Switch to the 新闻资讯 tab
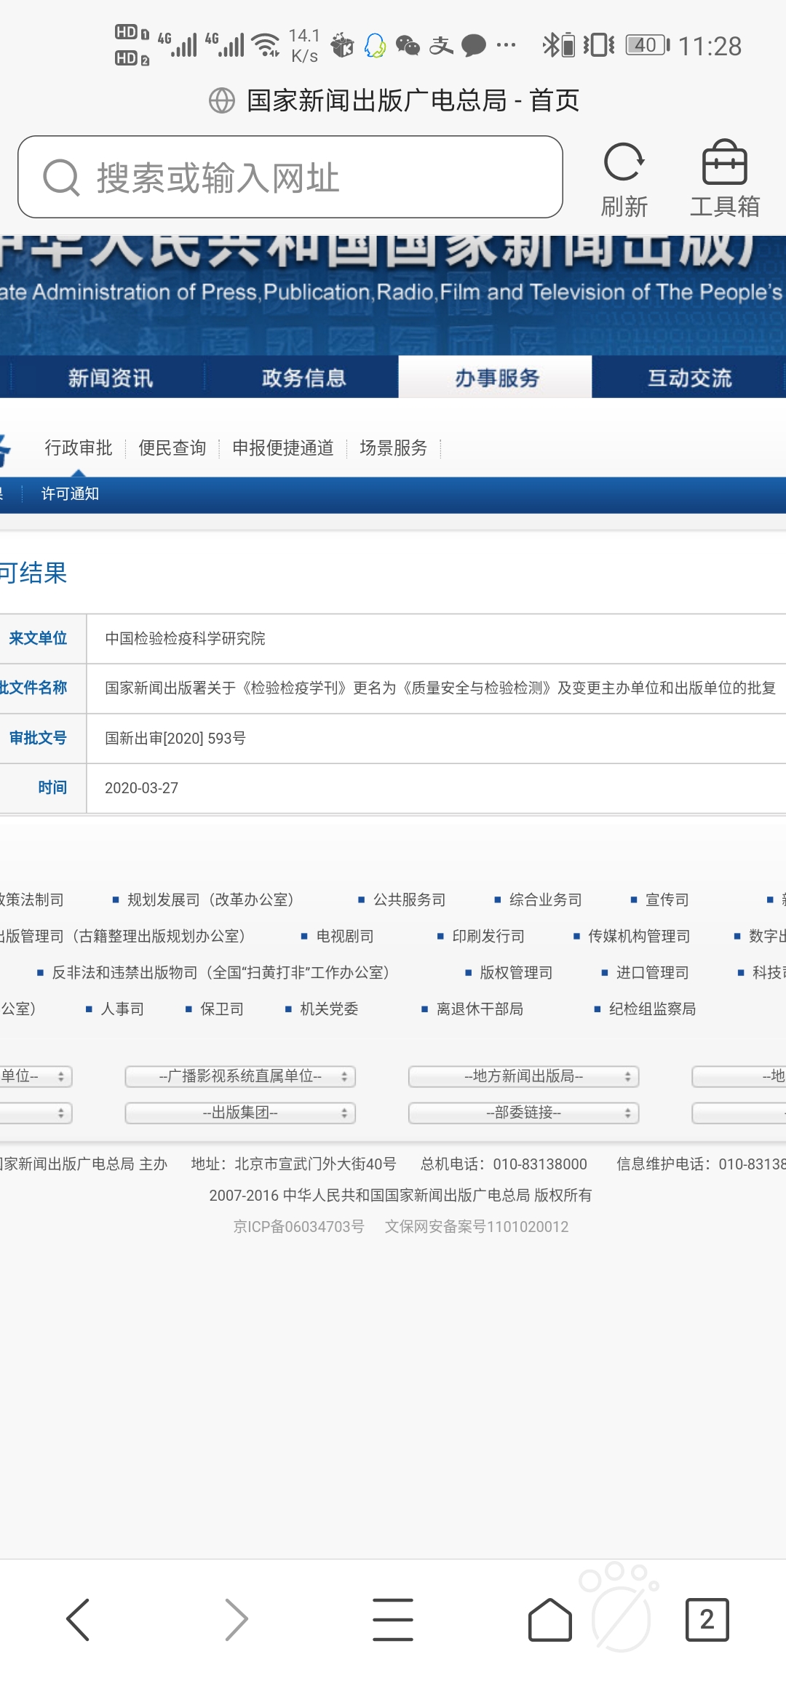This screenshot has height=1681, width=786. point(111,378)
